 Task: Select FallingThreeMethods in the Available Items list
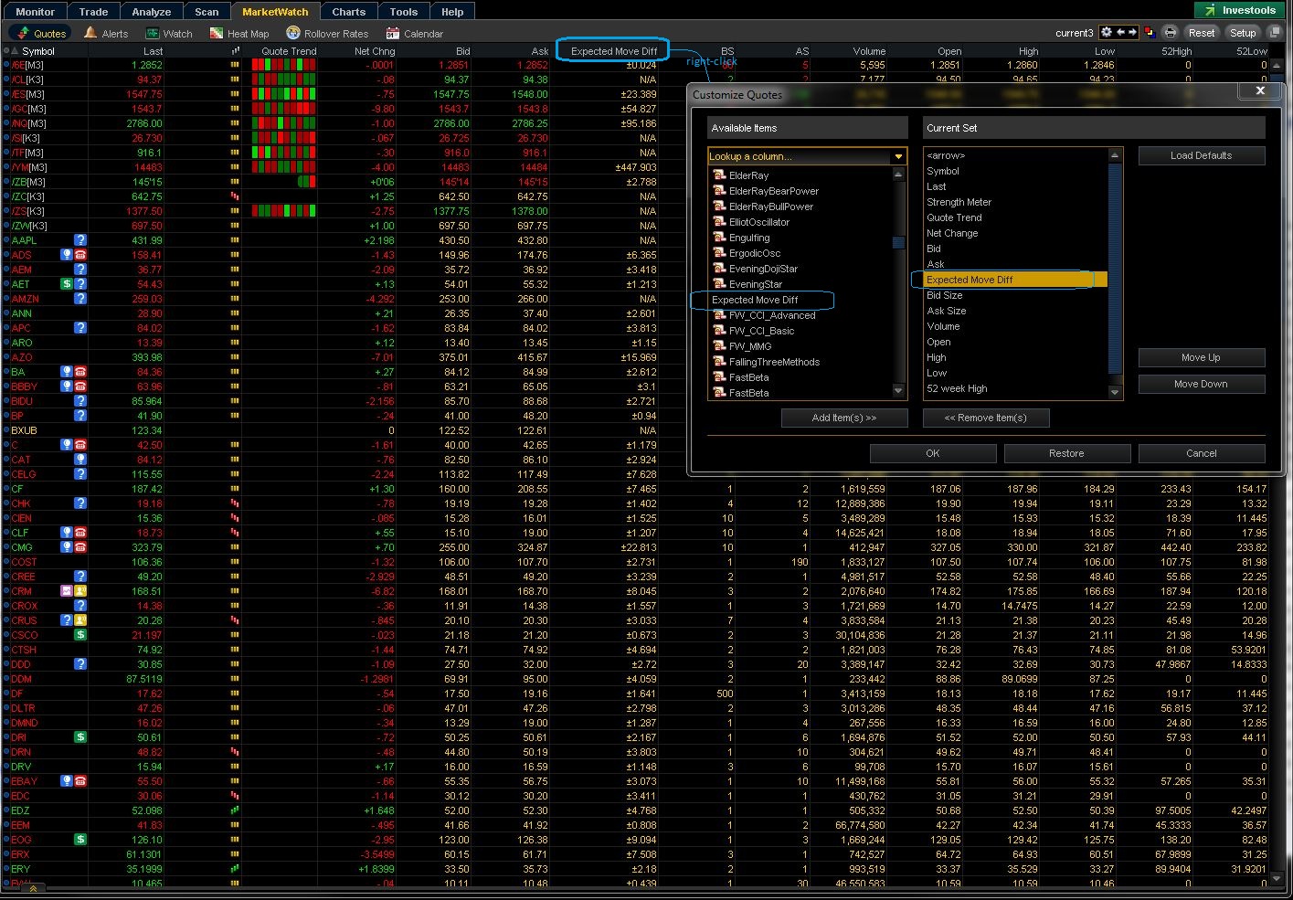point(774,362)
